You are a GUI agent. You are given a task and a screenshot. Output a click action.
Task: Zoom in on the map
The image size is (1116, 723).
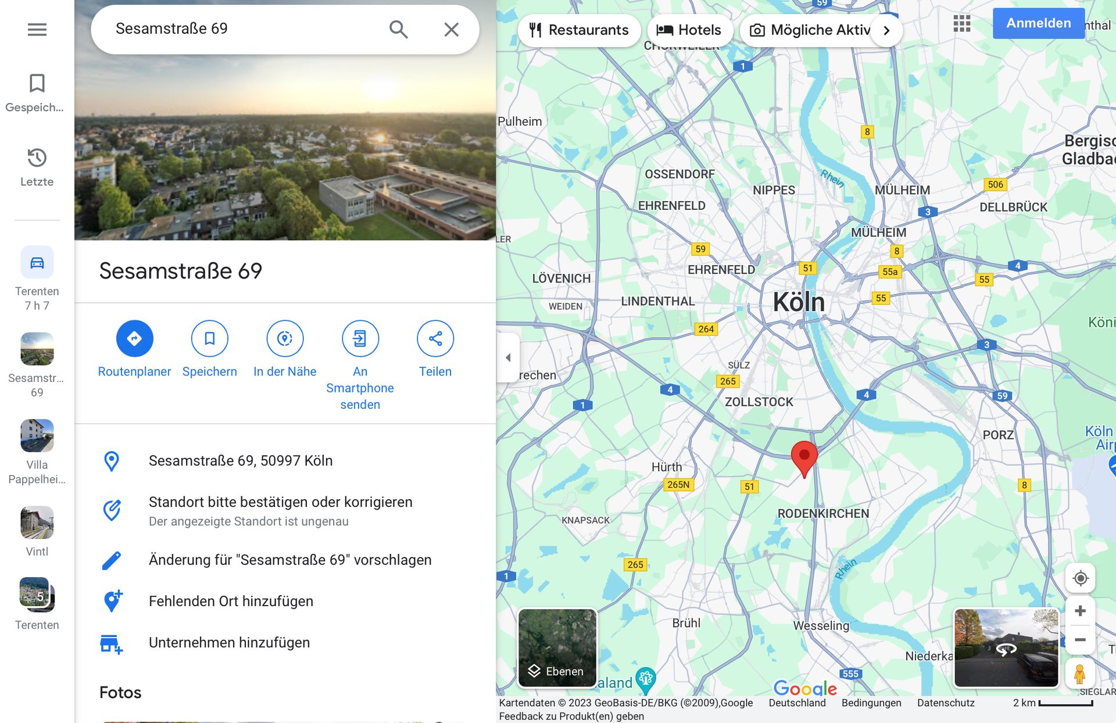(1080, 611)
